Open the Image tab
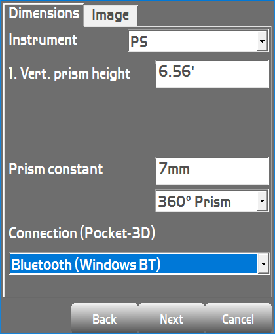Viewport: 275px width, 334px height. pos(111,15)
